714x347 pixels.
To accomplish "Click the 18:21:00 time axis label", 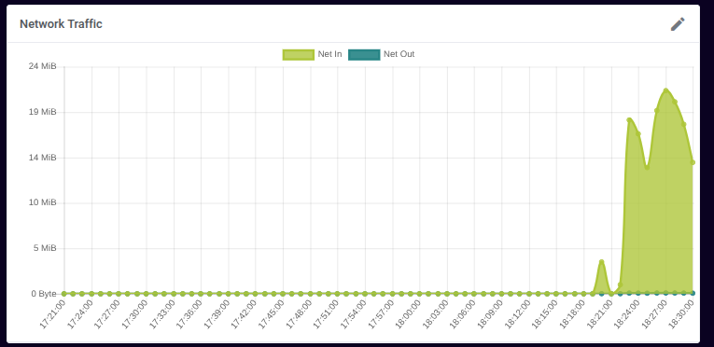I will (x=599, y=314).
